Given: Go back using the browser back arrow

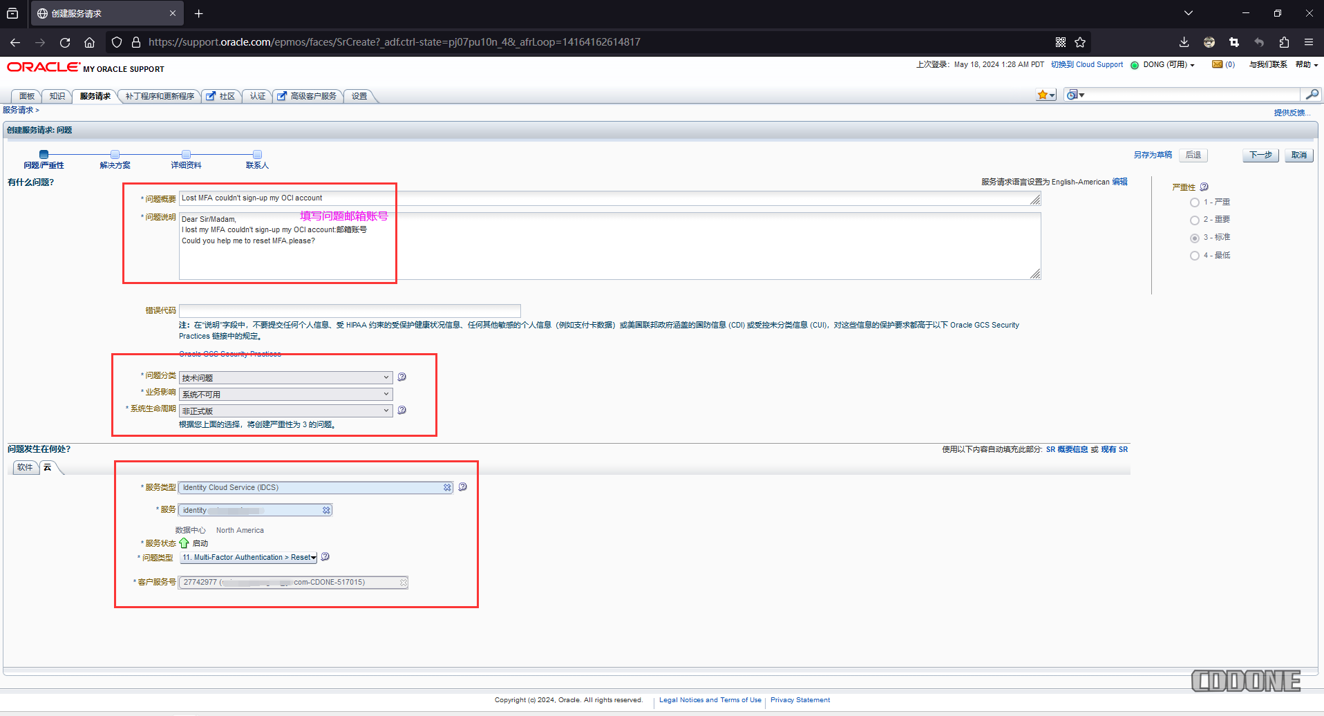Looking at the screenshot, I should 15,42.
